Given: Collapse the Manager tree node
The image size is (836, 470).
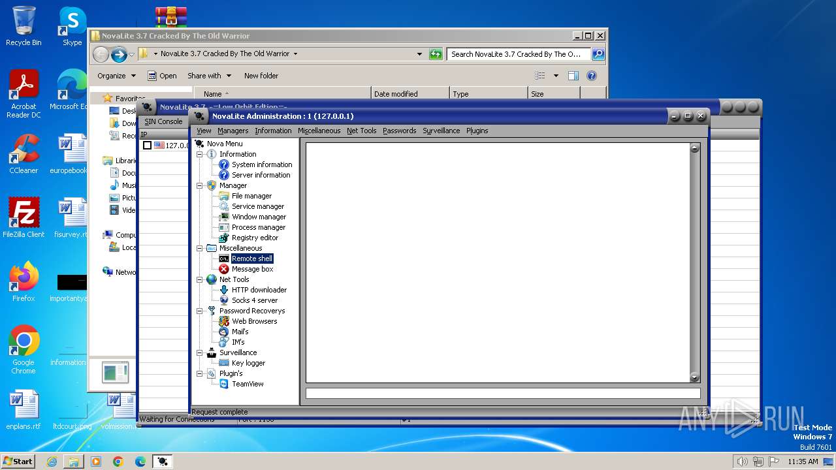Looking at the screenshot, I should (x=200, y=185).
